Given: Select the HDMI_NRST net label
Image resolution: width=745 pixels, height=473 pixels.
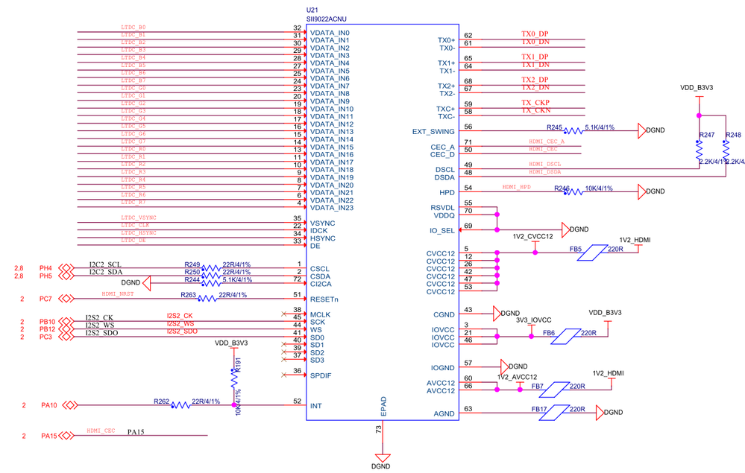Looking at the screenshot, I should [x=118, y=294].
